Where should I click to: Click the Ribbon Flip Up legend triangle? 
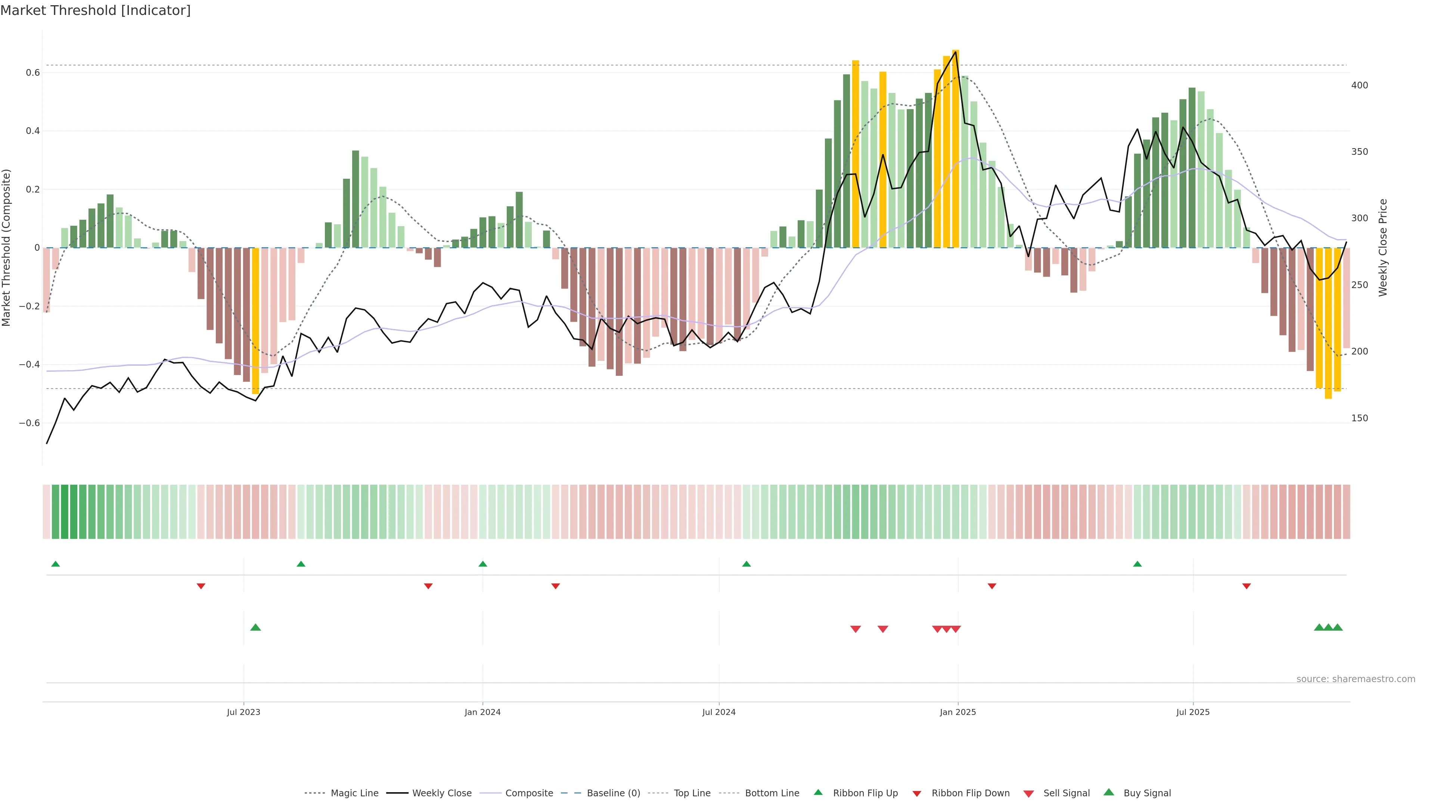tap(818, 792)
